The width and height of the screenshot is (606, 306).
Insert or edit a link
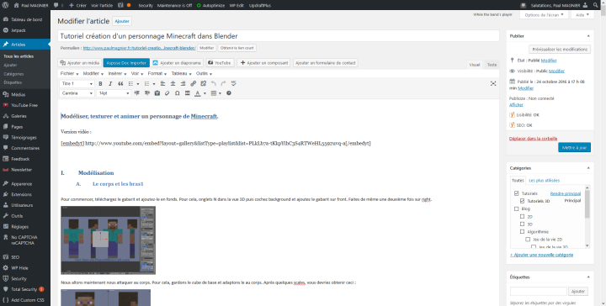[x=194, y=84]
